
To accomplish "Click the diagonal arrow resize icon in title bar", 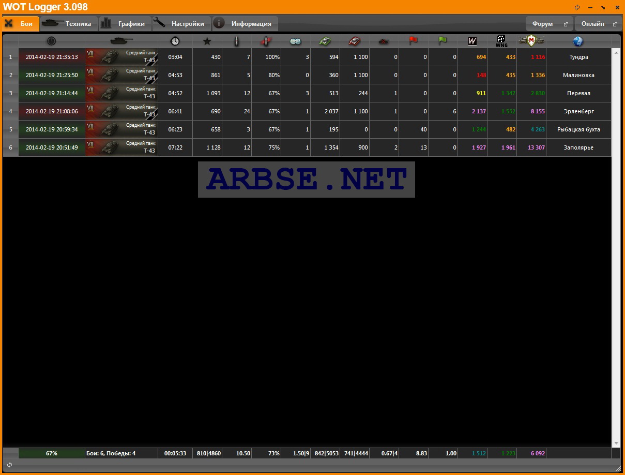I will [x=603, y=8].
